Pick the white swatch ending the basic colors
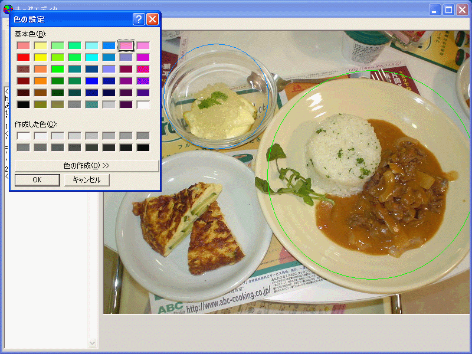 pos(143,104)
